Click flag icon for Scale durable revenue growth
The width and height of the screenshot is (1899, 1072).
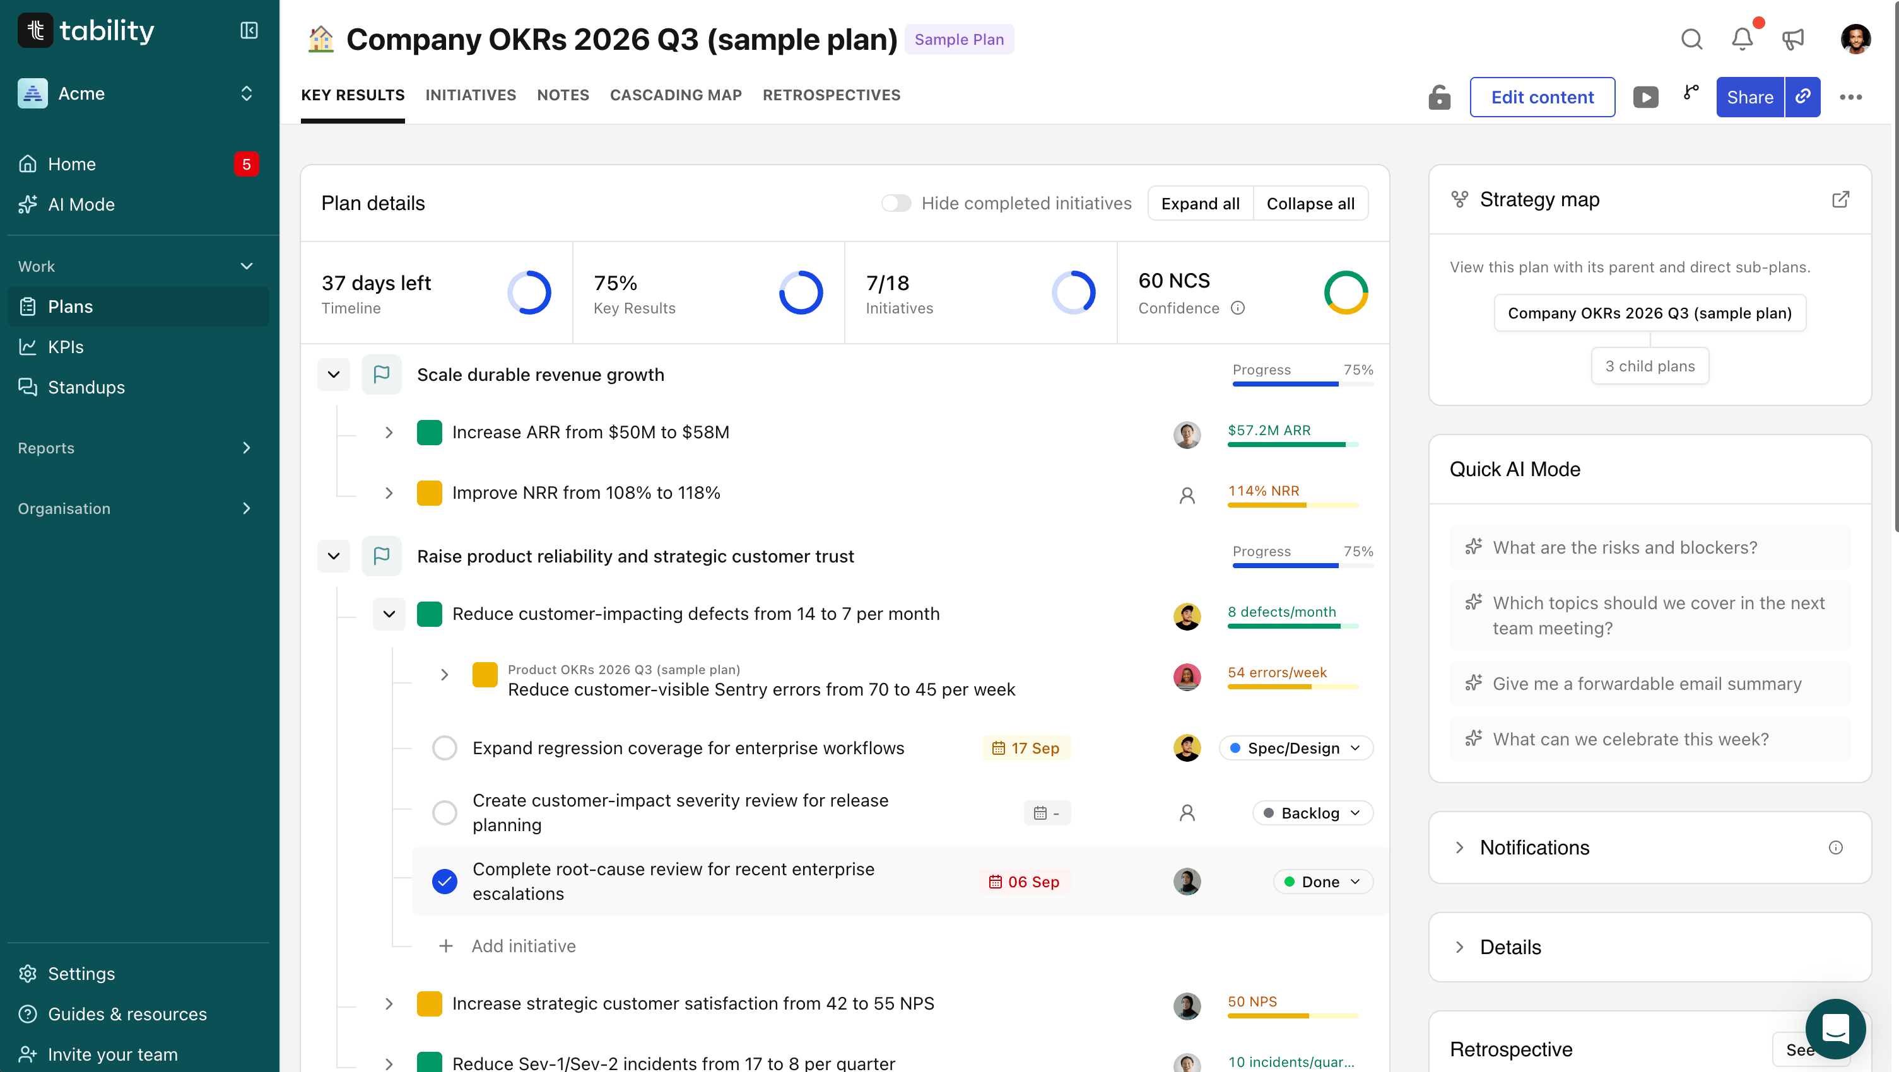point(381,375)
